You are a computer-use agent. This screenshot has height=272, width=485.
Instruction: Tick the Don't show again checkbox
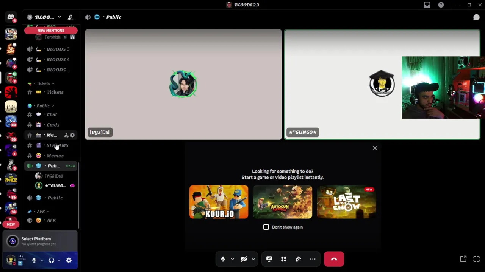266,227
